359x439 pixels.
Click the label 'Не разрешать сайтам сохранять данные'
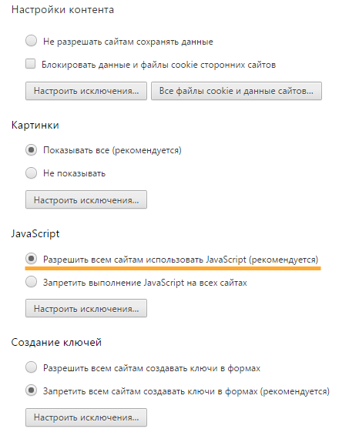pos(128,42)
